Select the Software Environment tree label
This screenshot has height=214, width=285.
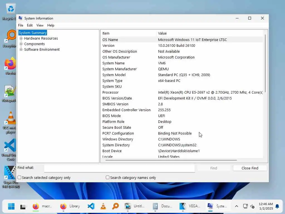coord(42,50)
